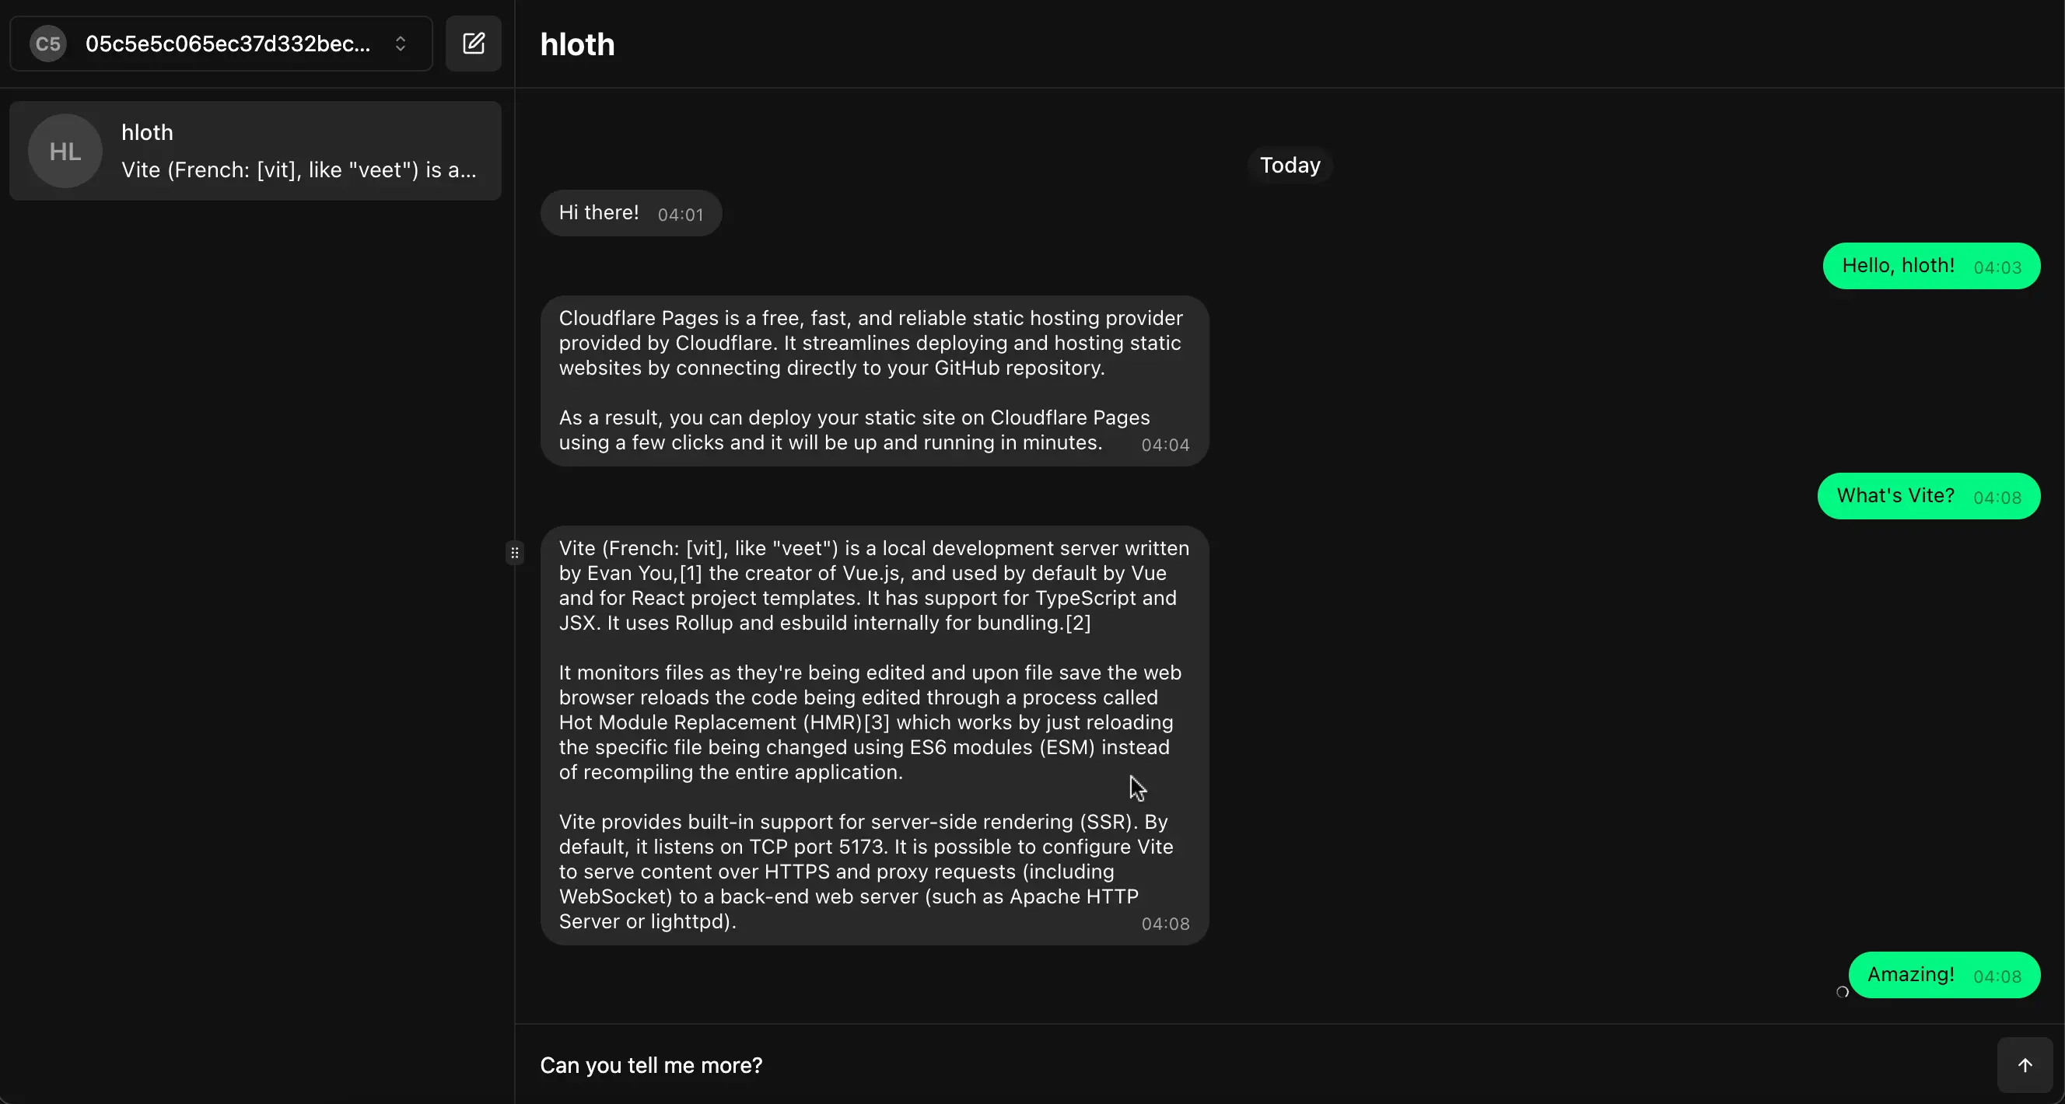Click the Cloudflare Pages reply bubble
The height and width of the screenshot is (1104, 2065).
tap(873, 379)
